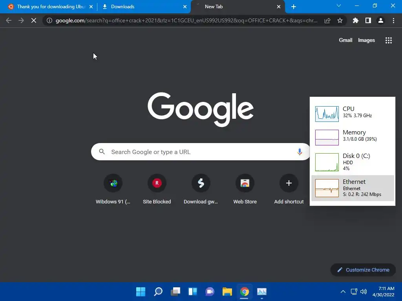Start voice search with the microphone
This screenshot has height=301, width=402.
[x=300, y=152]
